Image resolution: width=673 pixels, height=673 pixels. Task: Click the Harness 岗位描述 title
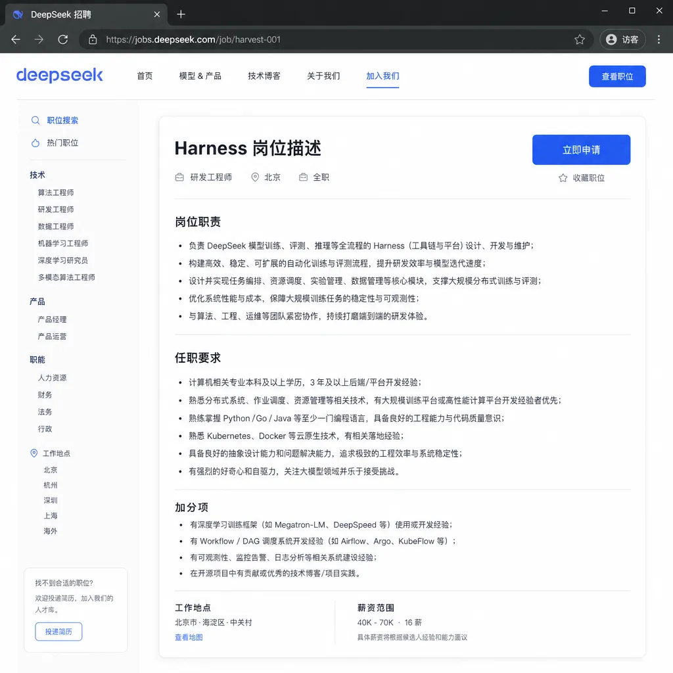[x=248, y=148]
